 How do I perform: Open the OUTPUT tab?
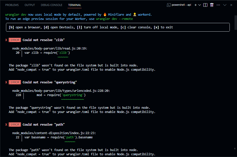pos(30,5)
